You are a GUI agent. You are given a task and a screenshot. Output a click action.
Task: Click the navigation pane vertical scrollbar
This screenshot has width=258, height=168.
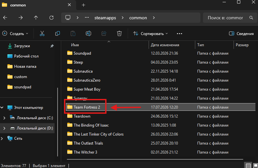pyautogui.click(x=58, y=122)
